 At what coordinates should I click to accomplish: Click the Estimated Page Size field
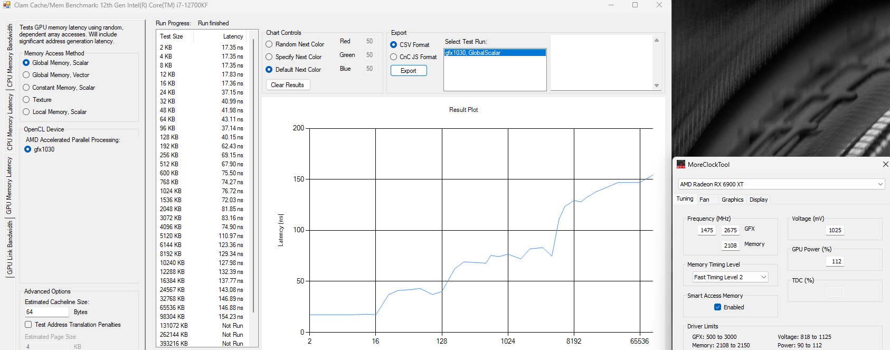47,346
